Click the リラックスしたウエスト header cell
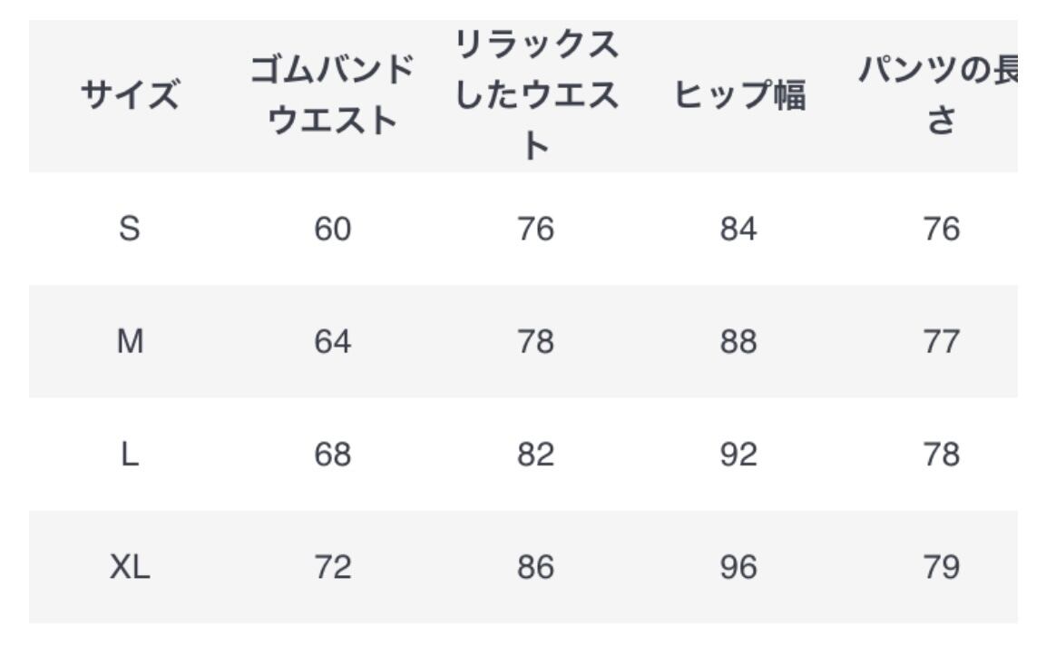The width and height of the screenshot is (1046, 646). pyautogui.click(x=535, y=95)
